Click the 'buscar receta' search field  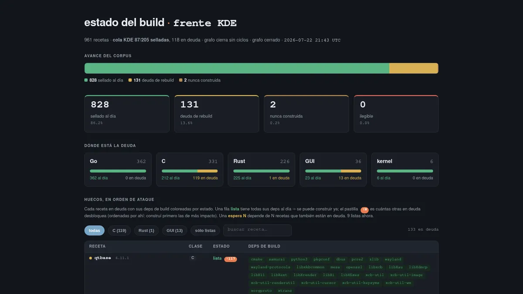pyautogui.click(x=258, y=230)
